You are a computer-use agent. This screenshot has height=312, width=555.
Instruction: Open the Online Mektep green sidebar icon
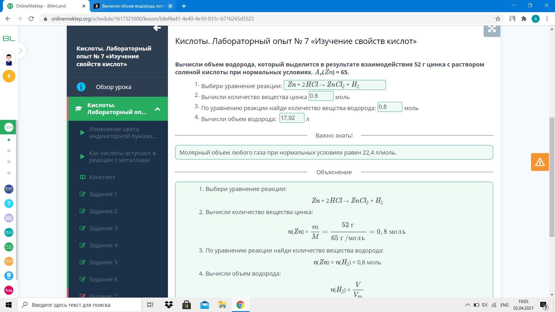click(9, 127)
